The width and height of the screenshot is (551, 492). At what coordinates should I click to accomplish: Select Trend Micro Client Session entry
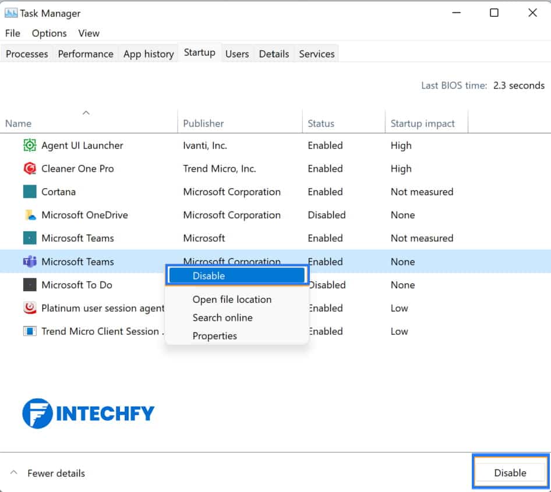click(x=102, y=331)
